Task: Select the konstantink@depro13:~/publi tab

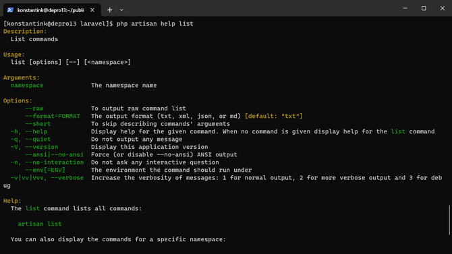Action: pos(52,10)
